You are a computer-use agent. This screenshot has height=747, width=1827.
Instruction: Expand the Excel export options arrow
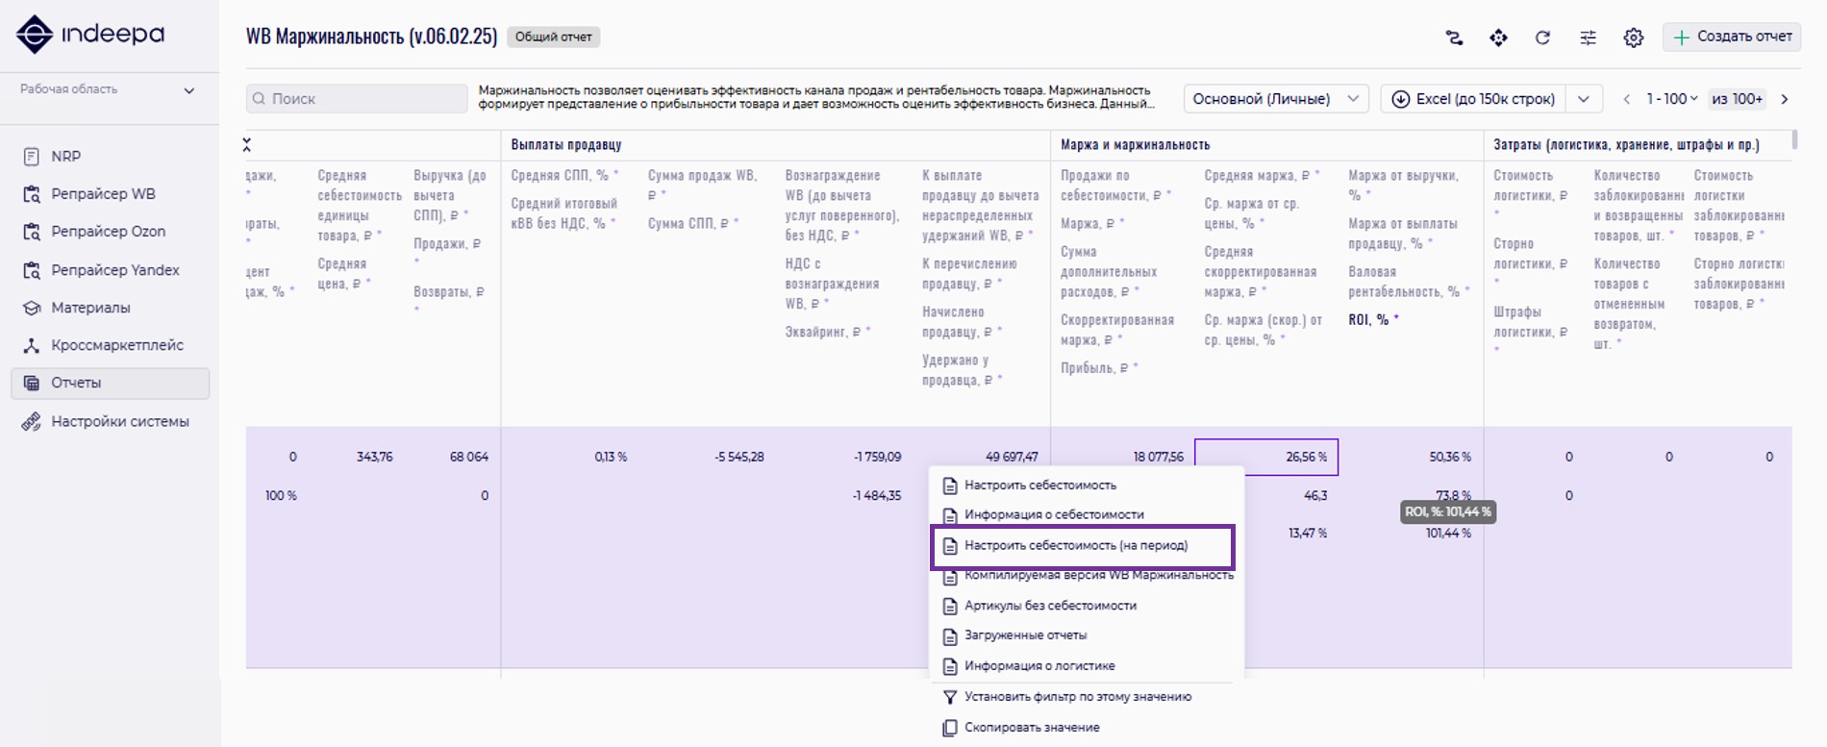coord(1584,99)
